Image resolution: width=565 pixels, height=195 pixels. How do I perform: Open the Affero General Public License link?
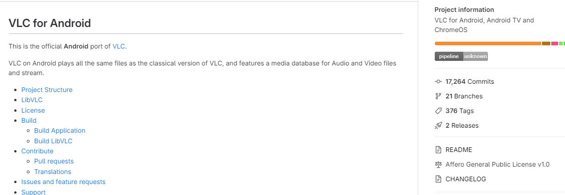[x=497, y=164]
